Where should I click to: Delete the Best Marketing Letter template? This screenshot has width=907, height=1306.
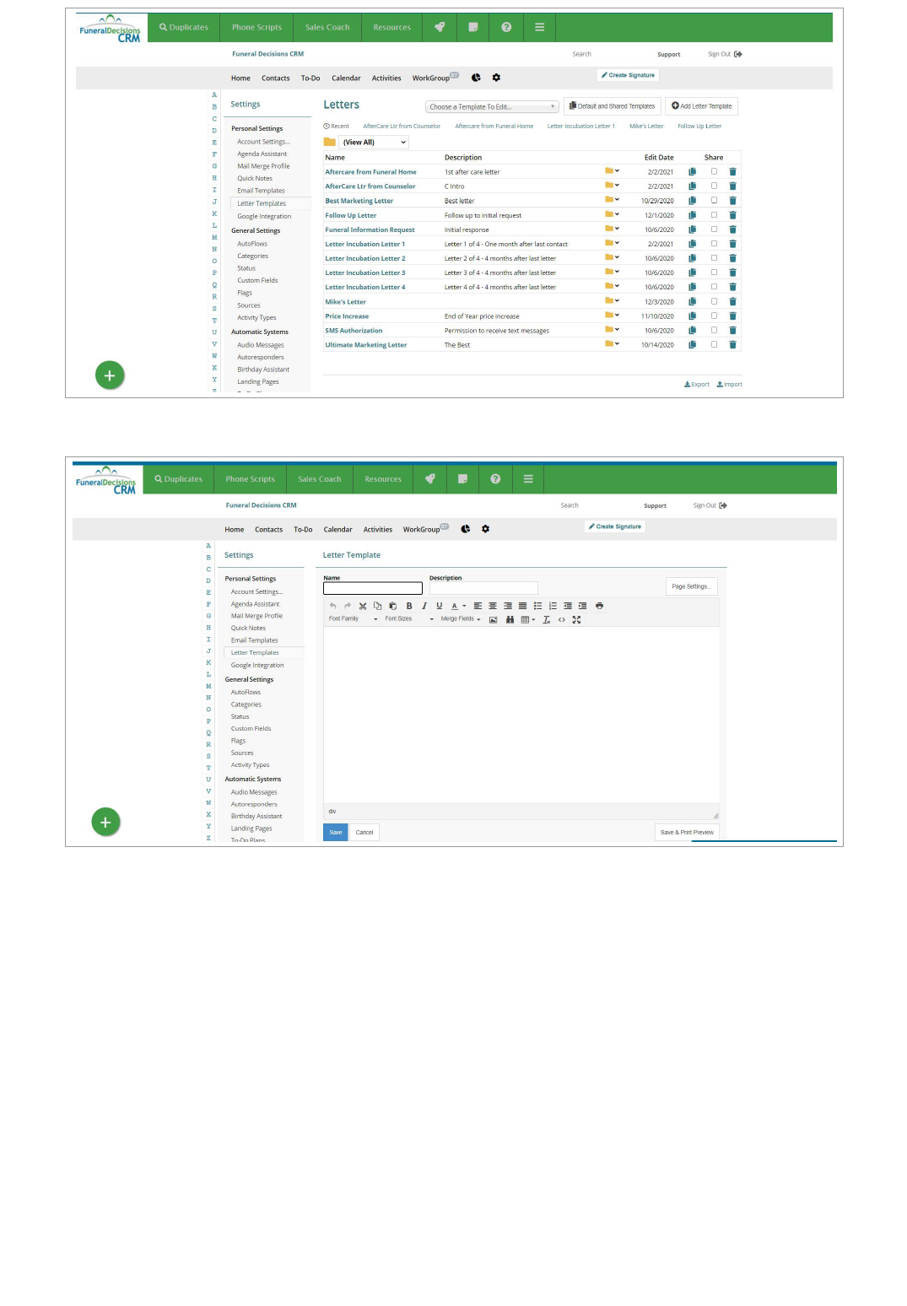point(732,201)
